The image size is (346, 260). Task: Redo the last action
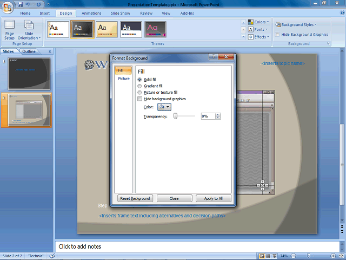click(x=38, y=4)
